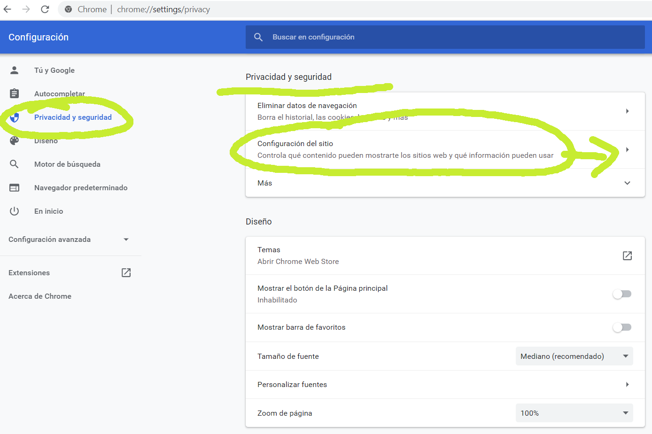The height and width of the screenshot is (434, 652).
Task: Click the magnifier icon in the settings search bar
Action: [258, 37]
